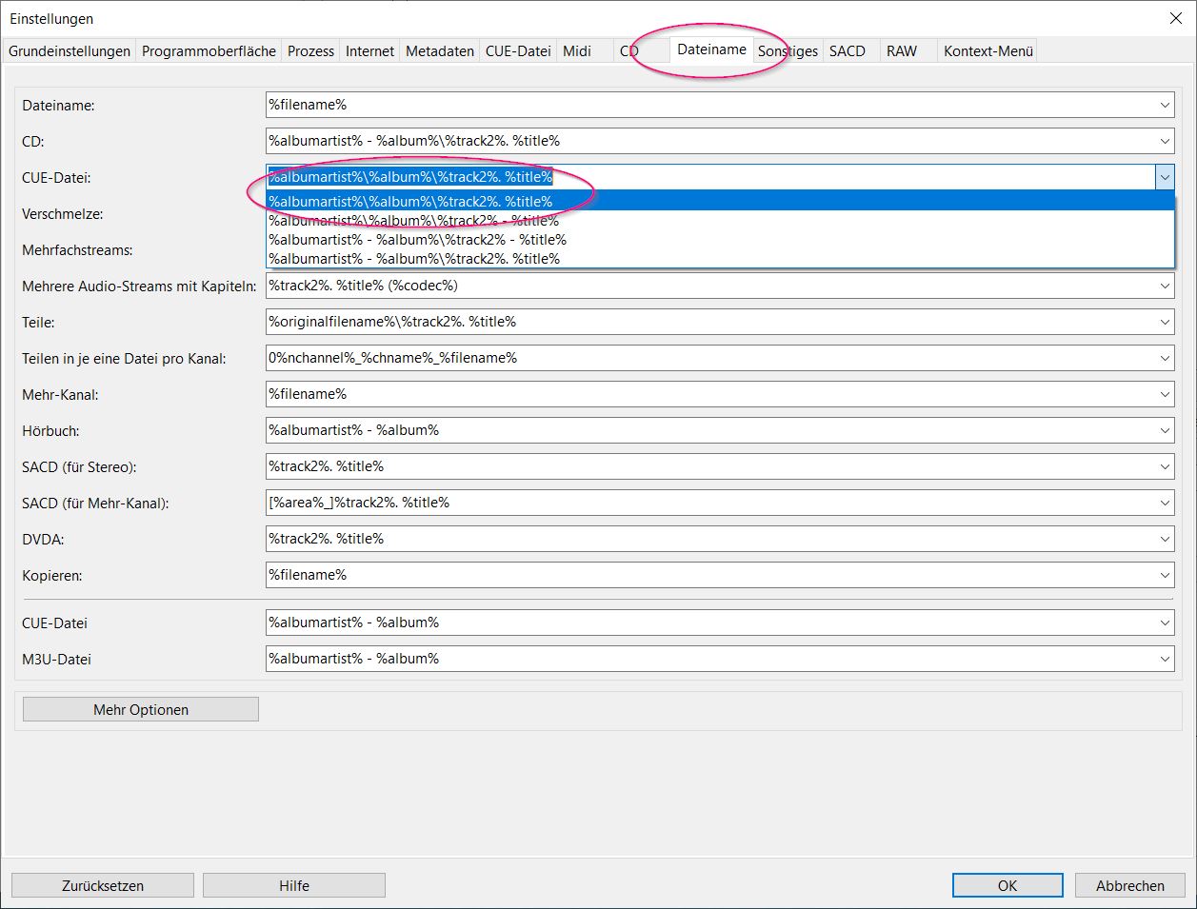This screenshot has height=909, width=1197.
Task: Close the Einstellungen dialog window
Action: 1175,18
